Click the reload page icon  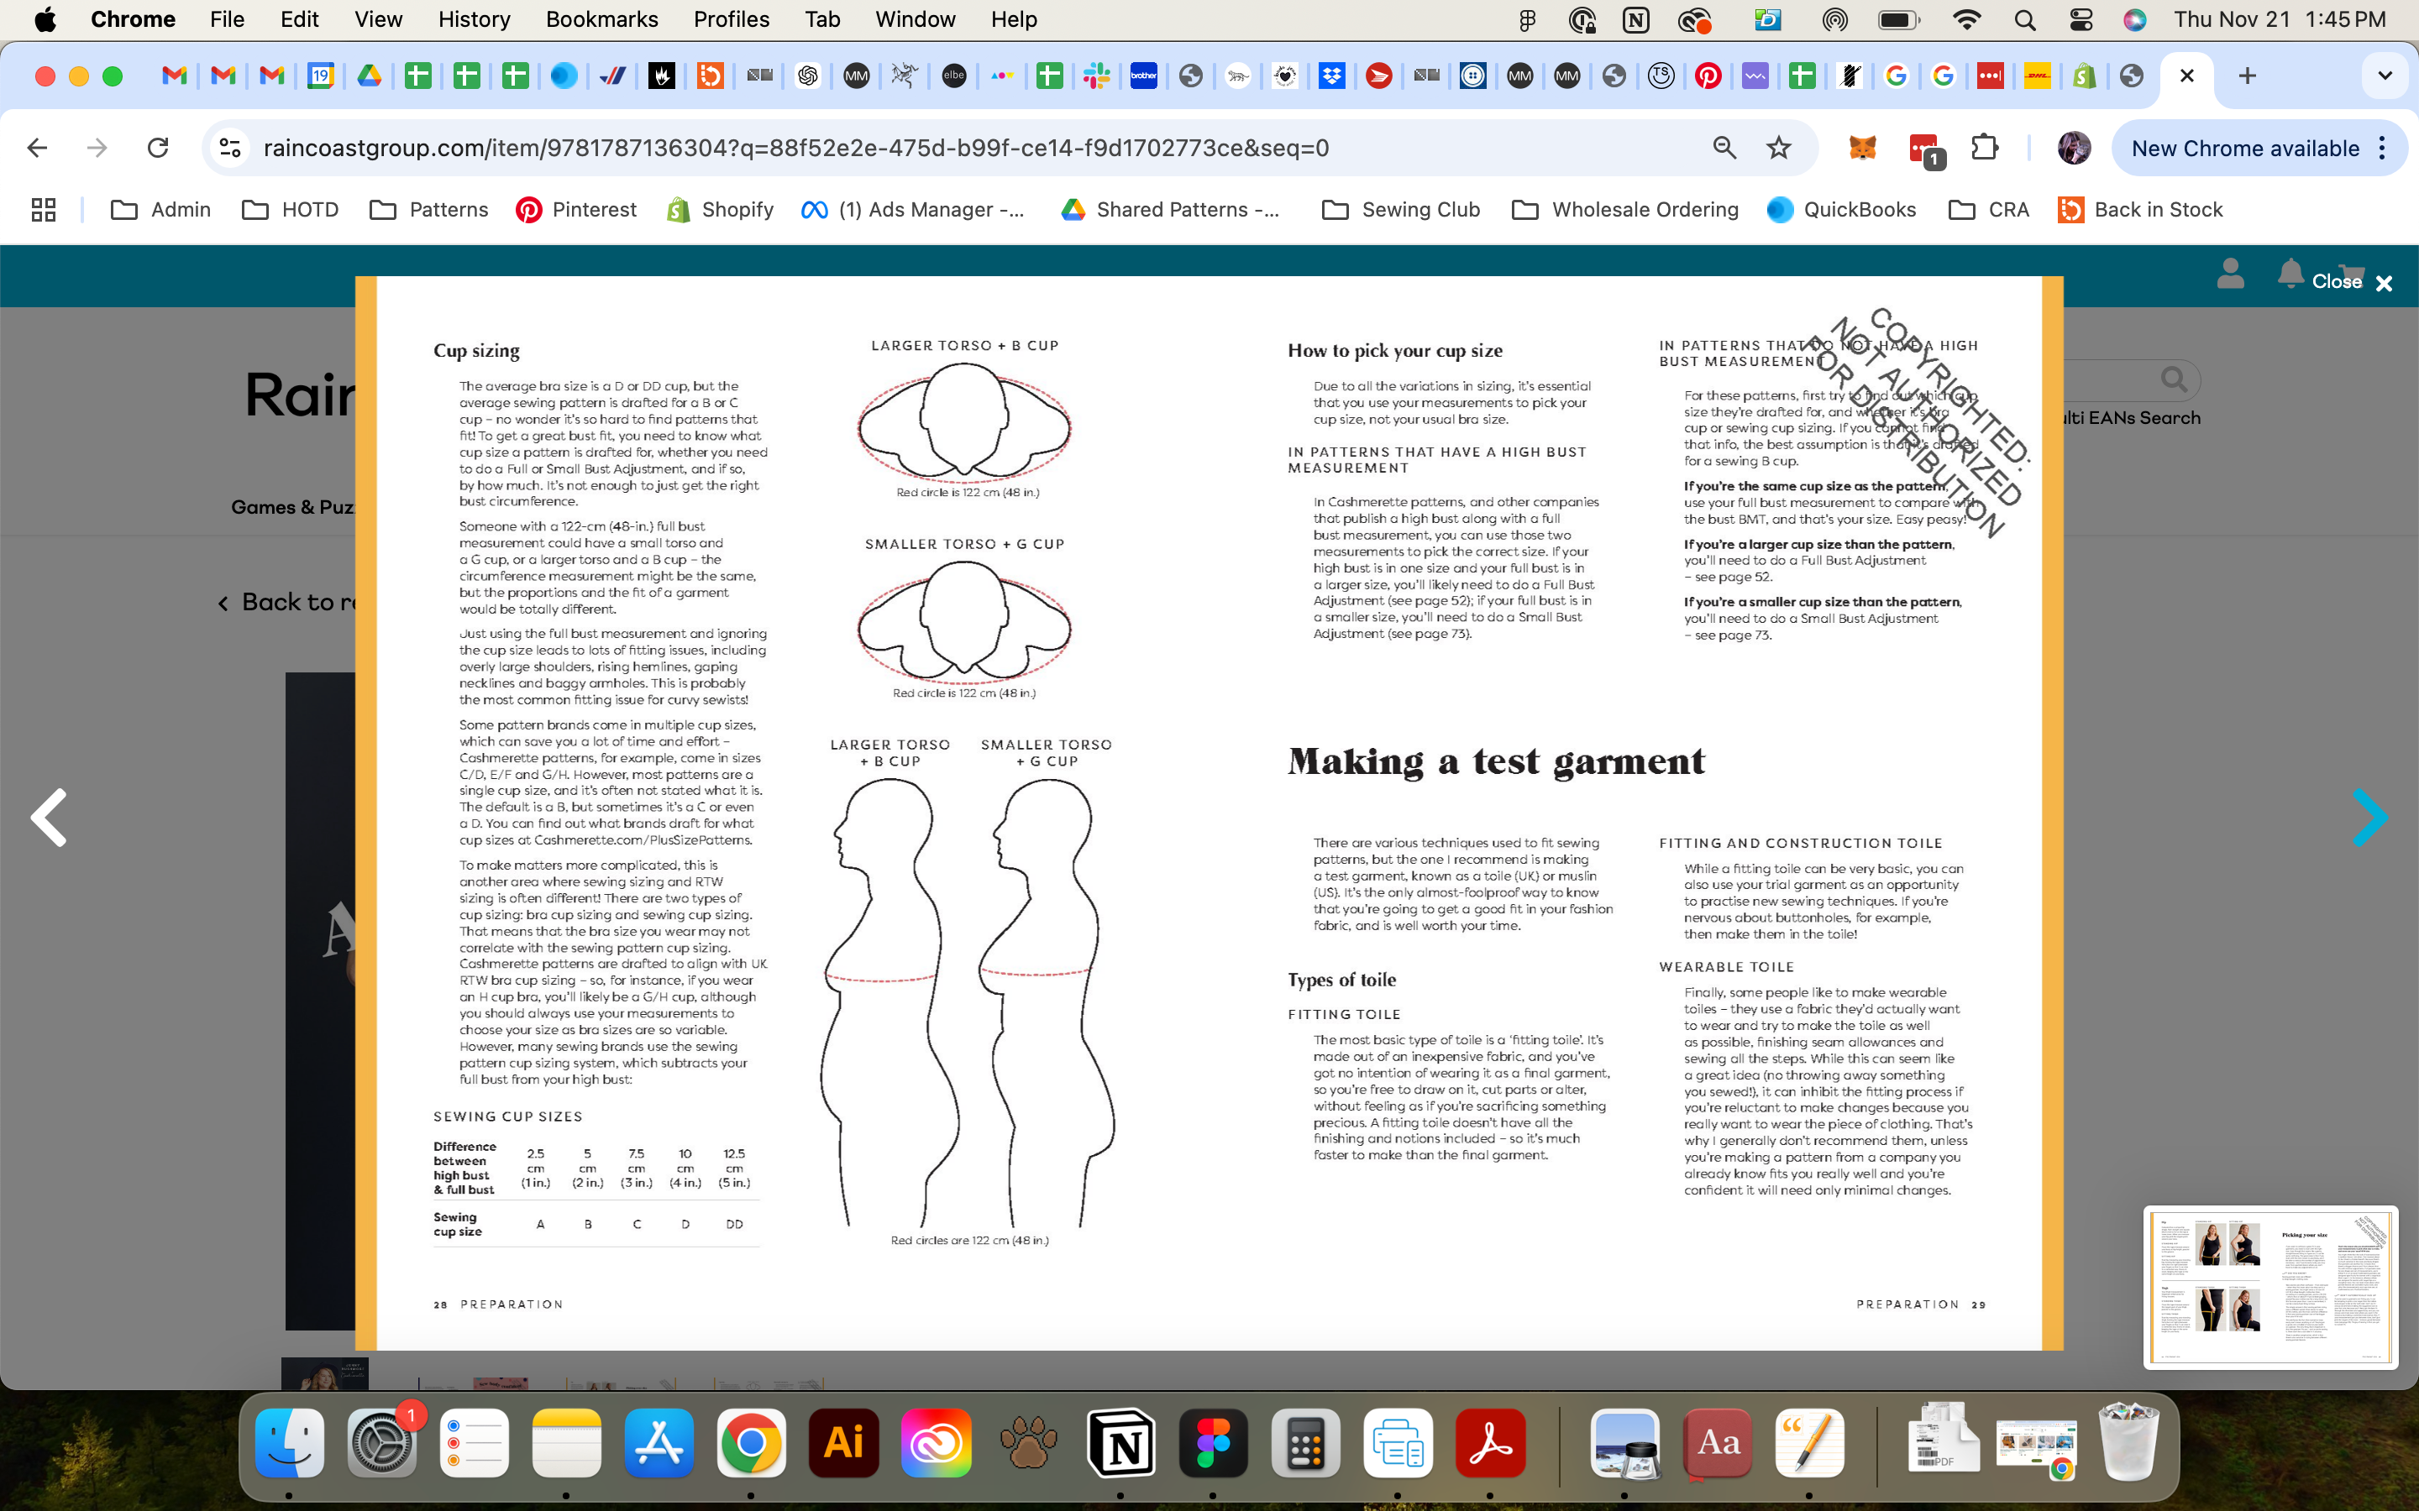158,148
